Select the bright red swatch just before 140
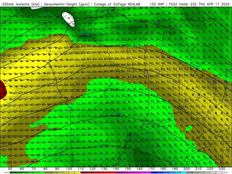 coord(113,173)
